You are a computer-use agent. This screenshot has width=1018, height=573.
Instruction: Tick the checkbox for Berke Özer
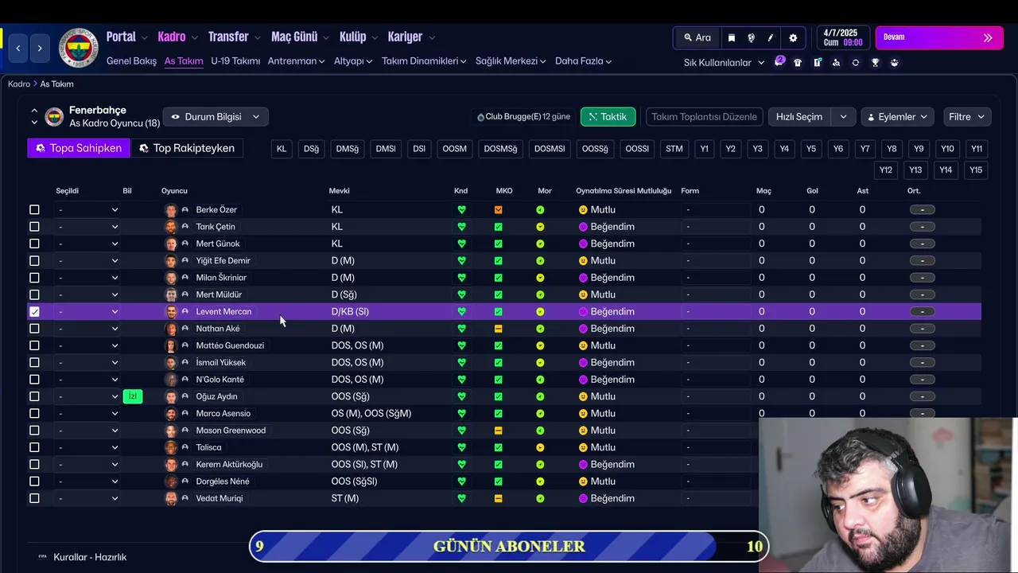pos(34,210)
